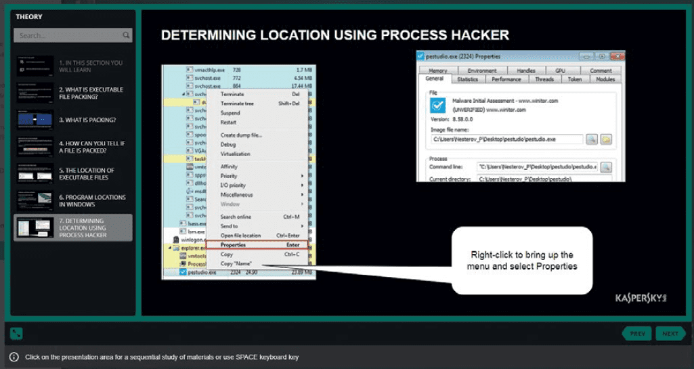Image resolution: width=694 pixels, height=369 pixels.
Task: Expand the Send to submenu
Action: (302, 226)
